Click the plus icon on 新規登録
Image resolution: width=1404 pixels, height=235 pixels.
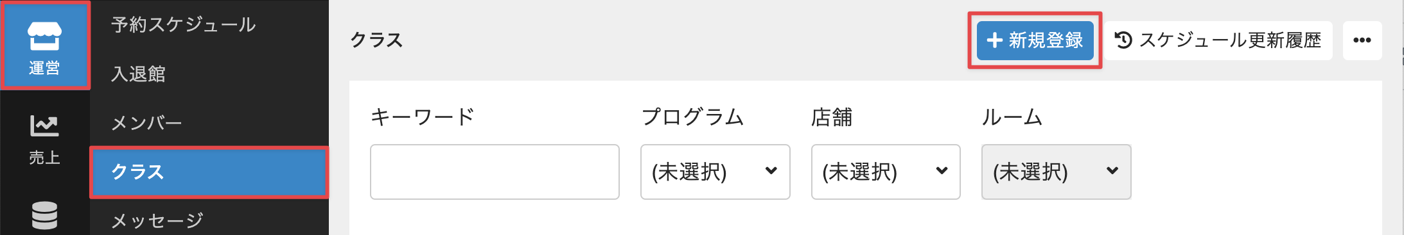pyautogui.click(x=995, y=40)
